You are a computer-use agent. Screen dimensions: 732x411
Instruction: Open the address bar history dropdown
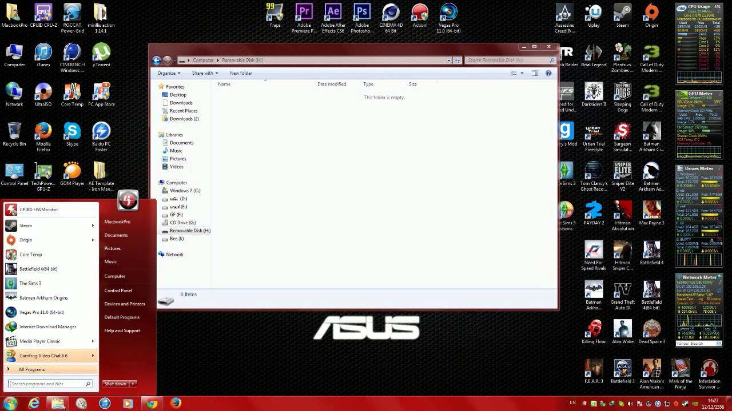(449, 60)
